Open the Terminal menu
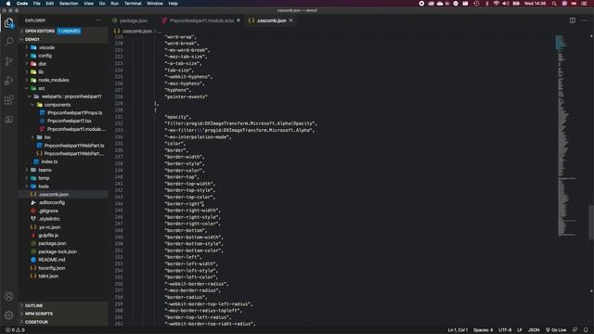This screenshot has height=334, width=594. (133, 4)
